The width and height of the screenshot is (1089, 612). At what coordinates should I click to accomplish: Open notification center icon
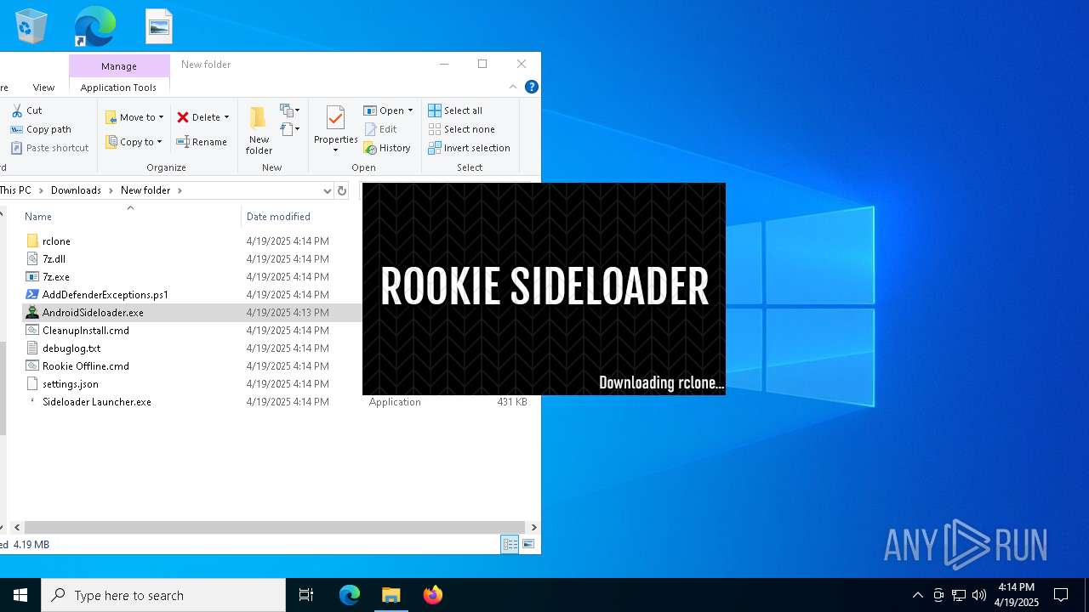1061,595
